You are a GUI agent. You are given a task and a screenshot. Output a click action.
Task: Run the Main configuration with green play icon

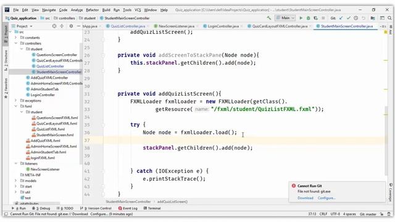click(301, 18)
